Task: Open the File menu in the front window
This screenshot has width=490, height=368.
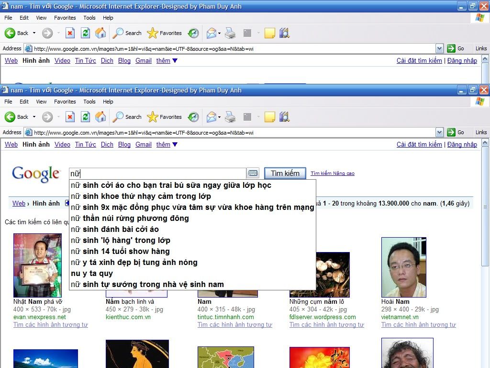Action: point(8,102)
